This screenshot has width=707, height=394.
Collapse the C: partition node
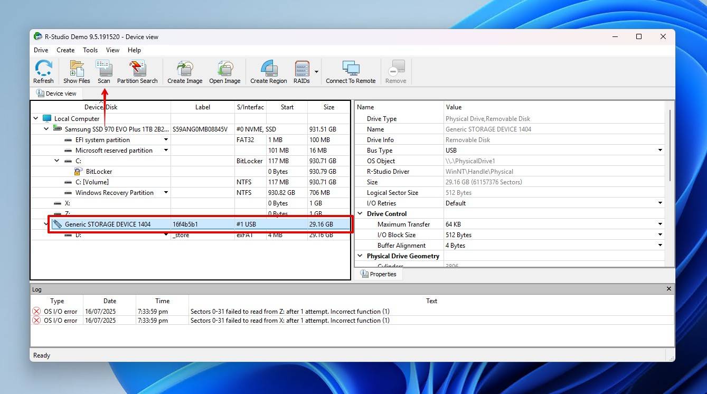click(x=57, y=161)
